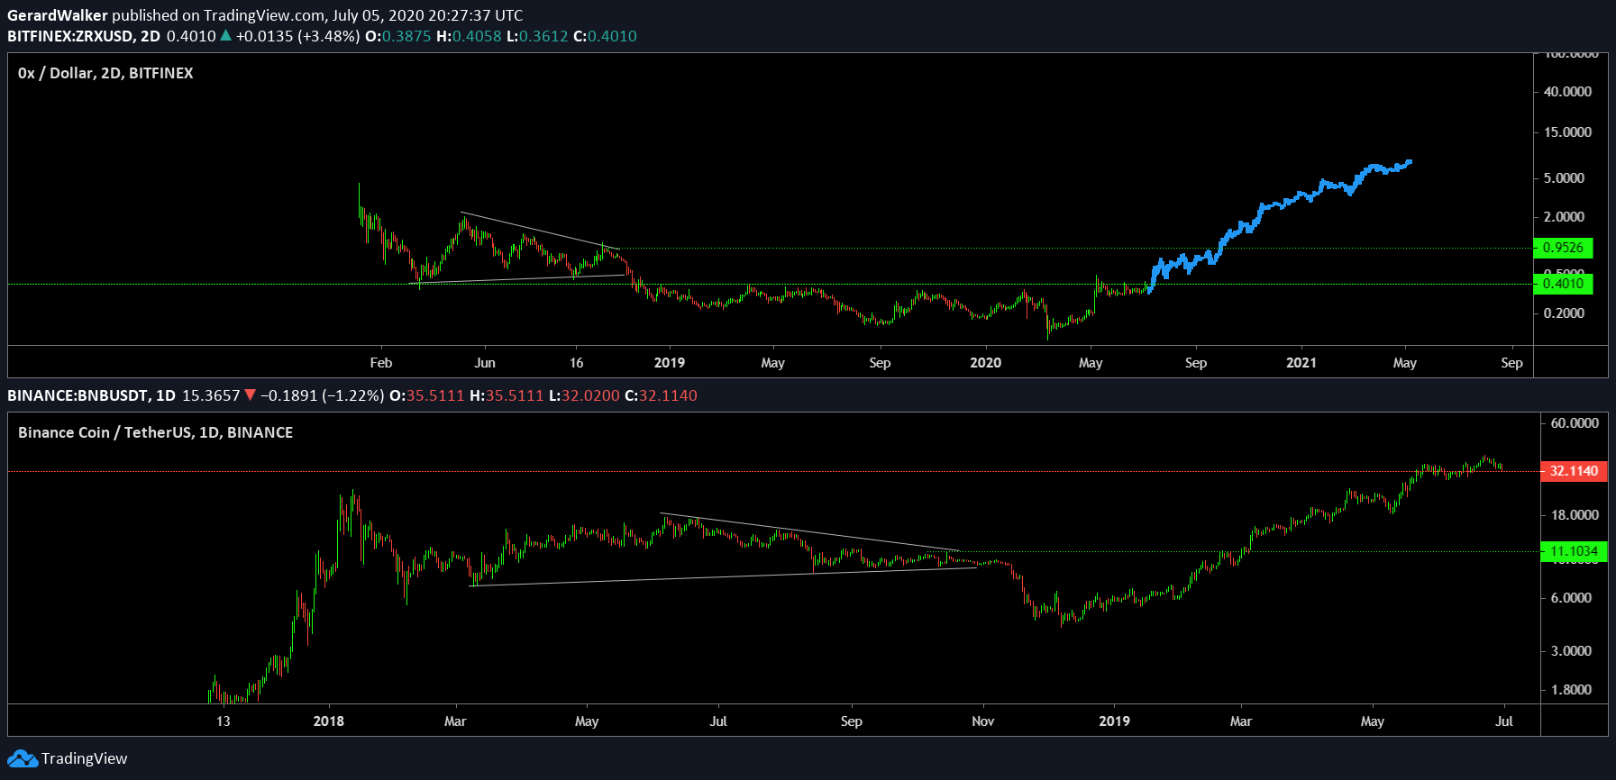This screenshot has width=1616, height=780.
Task: Click the '0x / Dollar, 2D, BITFINEX' chart title
Action: (105, 73)
